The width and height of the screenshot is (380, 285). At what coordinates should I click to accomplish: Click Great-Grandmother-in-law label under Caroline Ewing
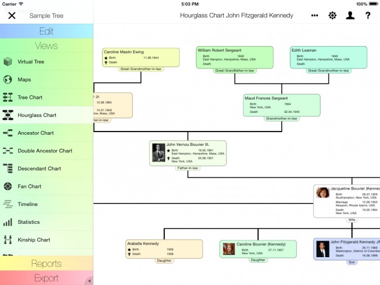(141, 69)
